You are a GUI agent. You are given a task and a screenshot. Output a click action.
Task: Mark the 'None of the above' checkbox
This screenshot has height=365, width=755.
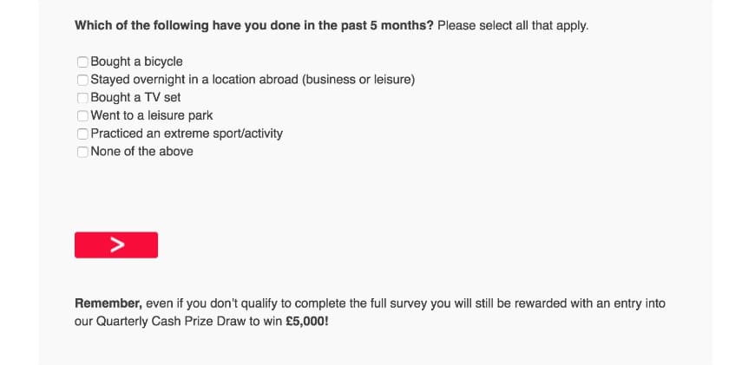point(82,152)
